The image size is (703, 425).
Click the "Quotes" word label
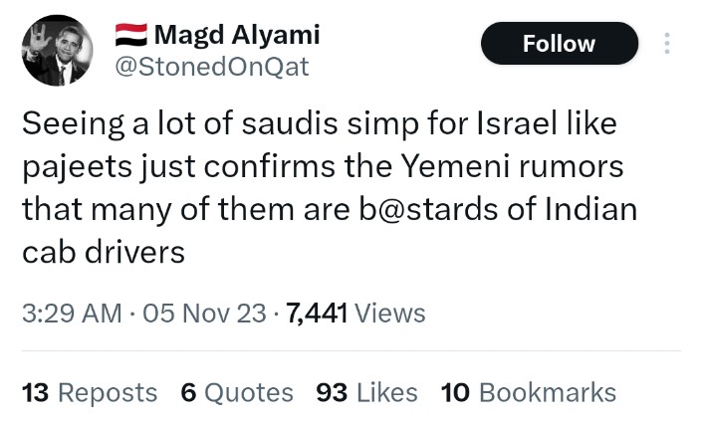(249, 392)
